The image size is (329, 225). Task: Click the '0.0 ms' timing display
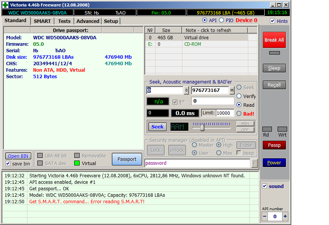click(185, 113)
